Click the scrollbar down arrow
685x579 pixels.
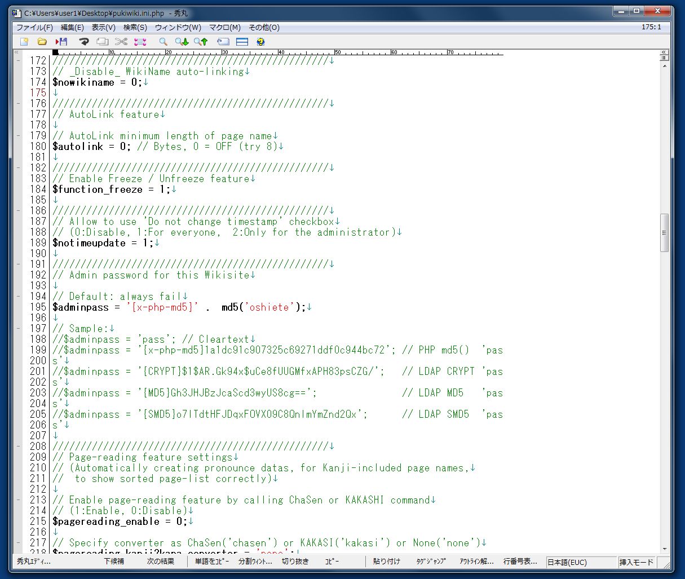tap(664, 549)
